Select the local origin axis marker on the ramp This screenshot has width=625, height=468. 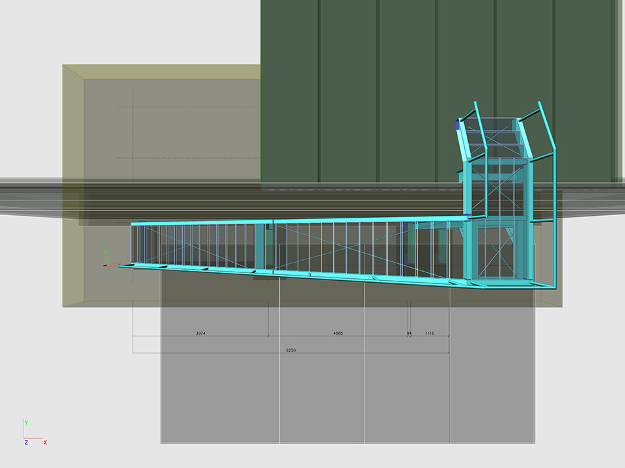[108, 261]
